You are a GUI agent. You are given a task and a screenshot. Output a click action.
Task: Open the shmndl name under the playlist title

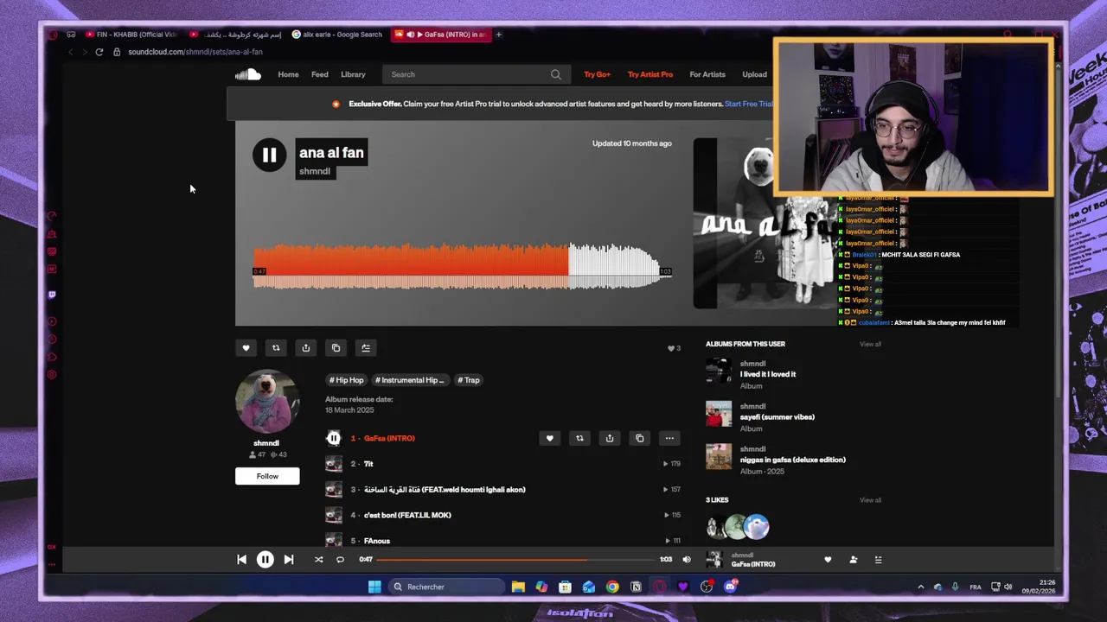(315, 172)
